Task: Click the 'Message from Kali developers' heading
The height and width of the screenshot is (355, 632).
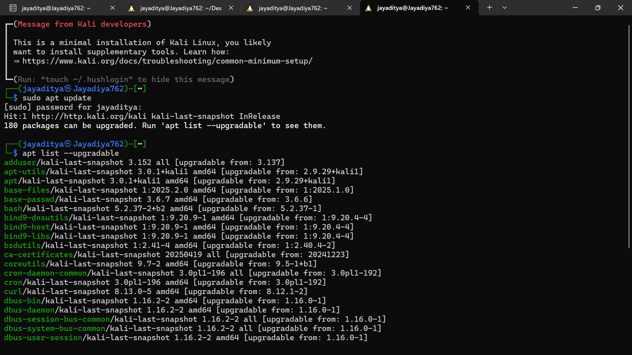Action: click(x=82, y=24)
